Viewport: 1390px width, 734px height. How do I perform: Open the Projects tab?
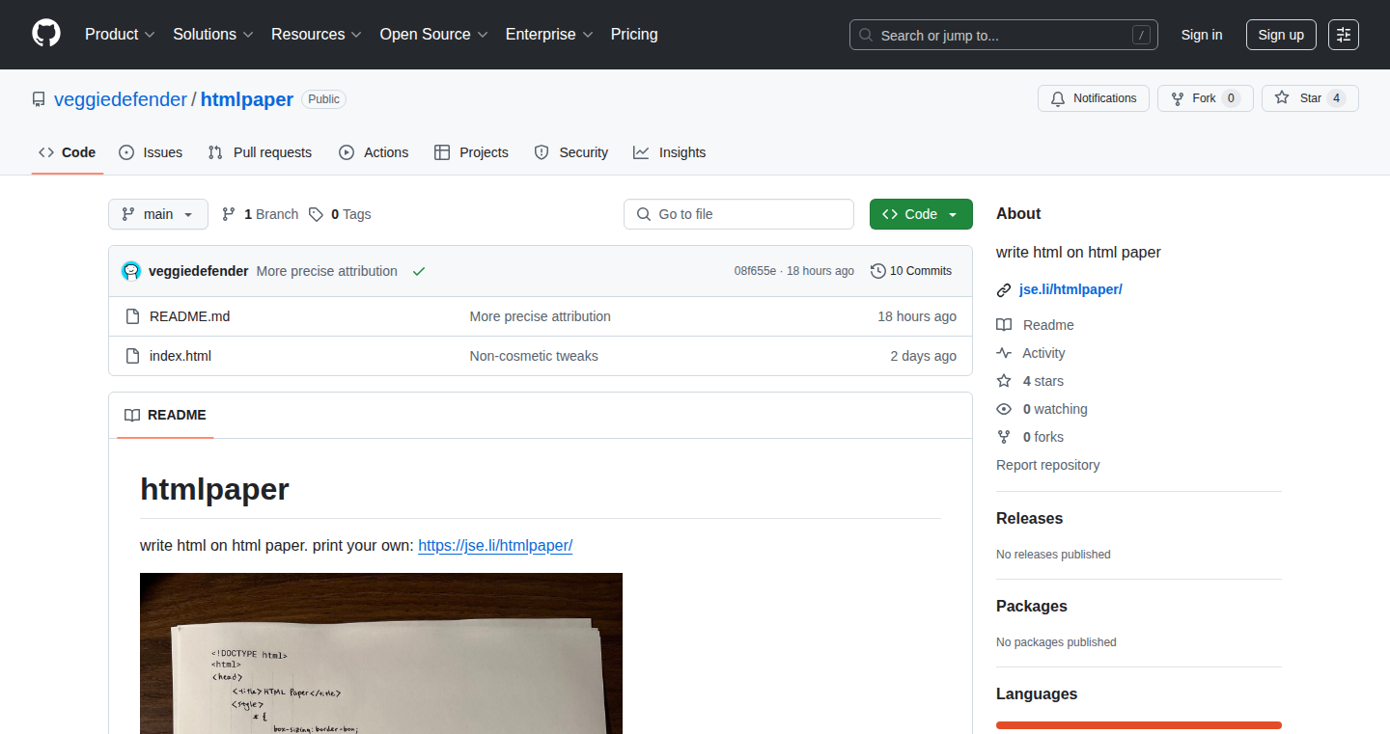pyautogui.click(x=471, y=152)
